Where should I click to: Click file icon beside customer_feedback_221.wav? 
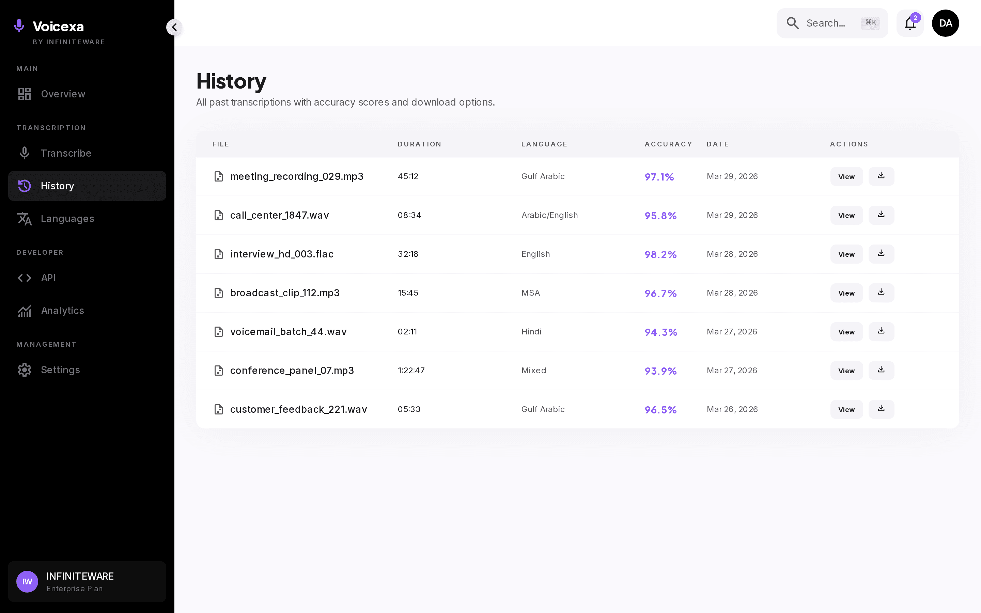point(218,409)
